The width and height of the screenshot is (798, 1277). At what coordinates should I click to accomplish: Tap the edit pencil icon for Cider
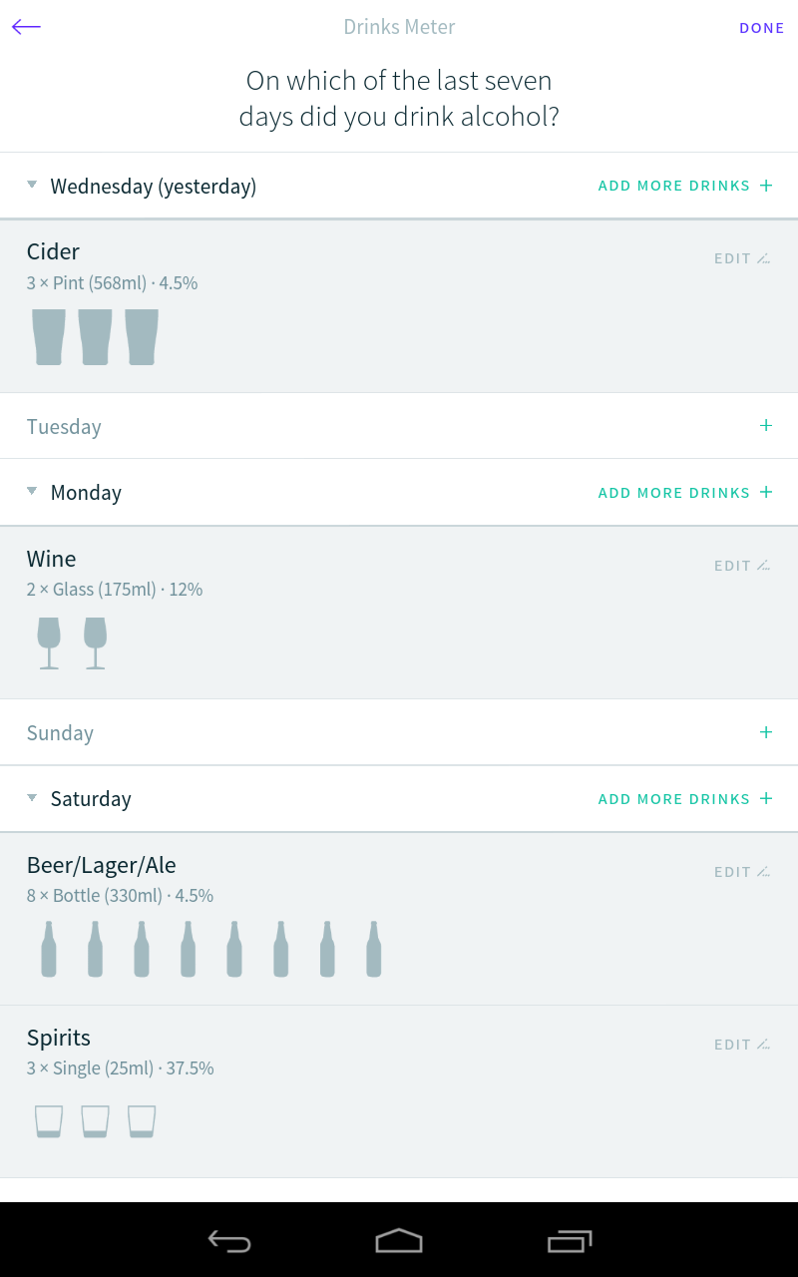[763, 258]
